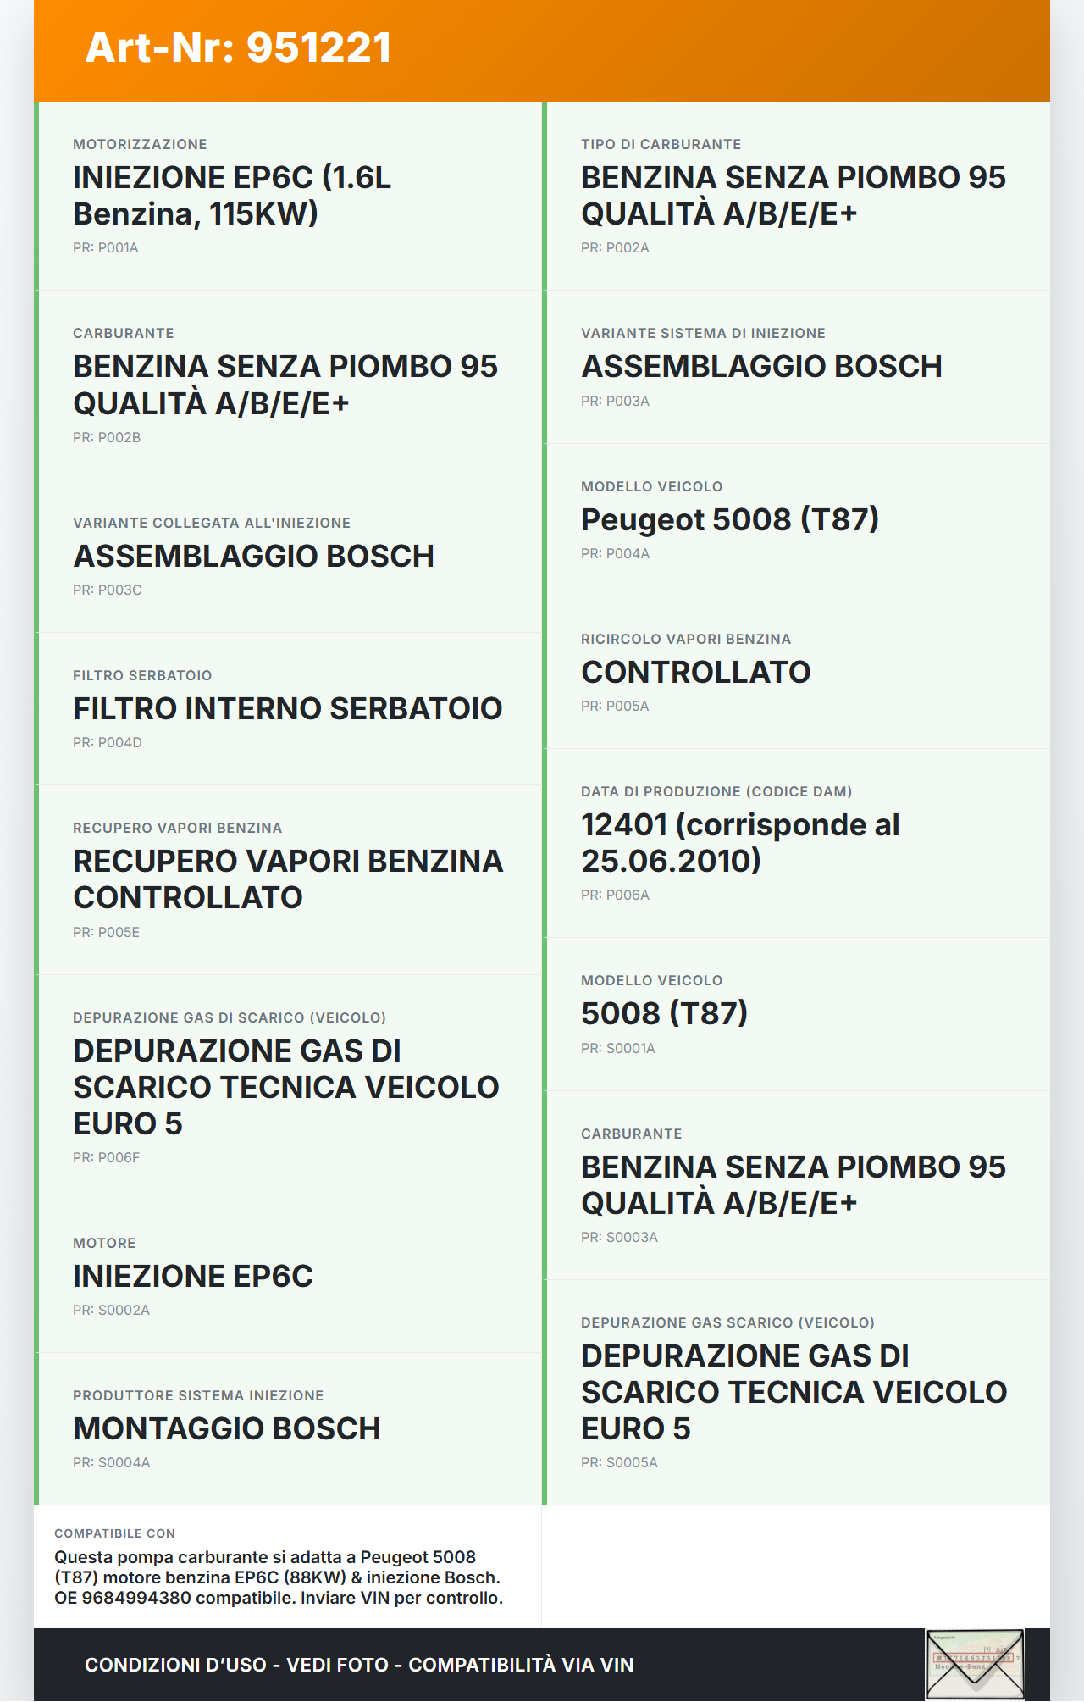
Task: Click the Tipo di Carburante card value
Action: [793, 196]
